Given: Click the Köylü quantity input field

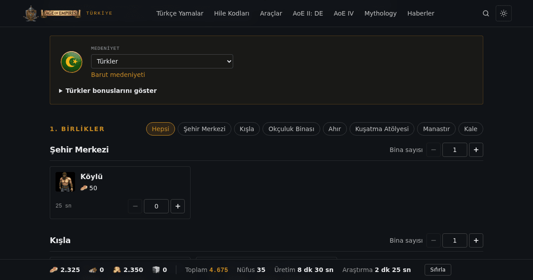Looking at the screenshot, I should tap(156, 206).
